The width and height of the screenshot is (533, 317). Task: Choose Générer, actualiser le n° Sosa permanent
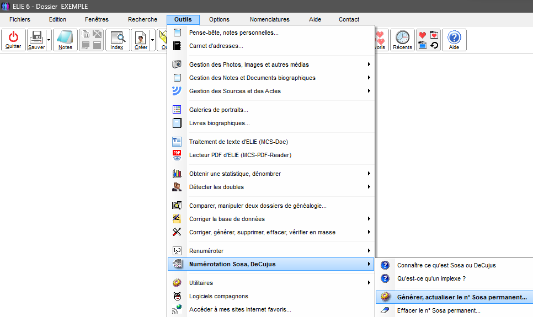point(461,297)
